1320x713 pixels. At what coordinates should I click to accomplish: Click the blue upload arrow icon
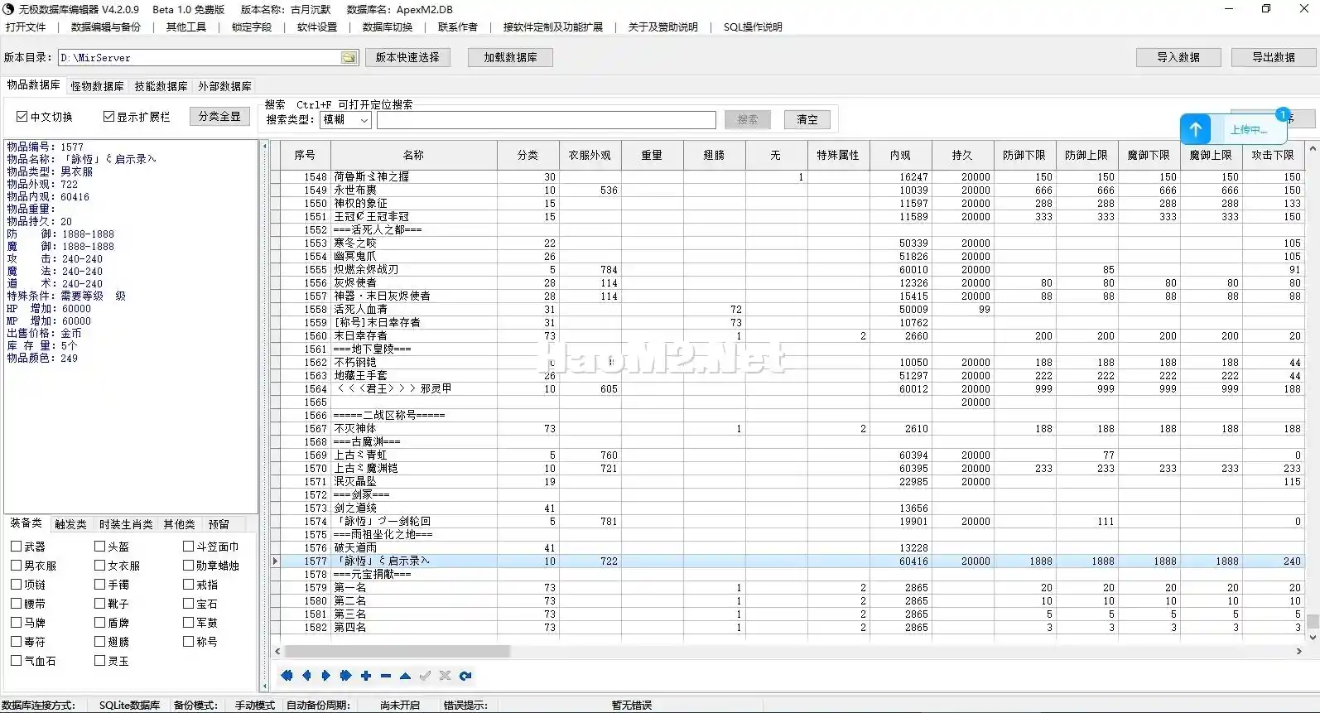1196,129
